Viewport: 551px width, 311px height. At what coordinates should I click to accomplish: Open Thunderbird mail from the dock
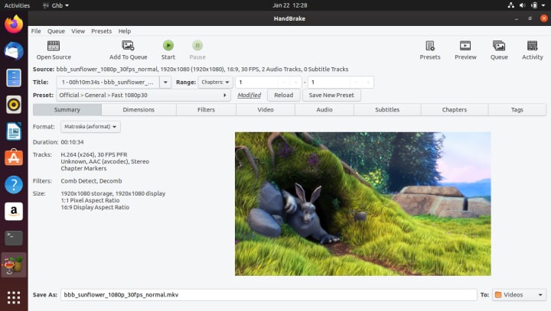14,51
